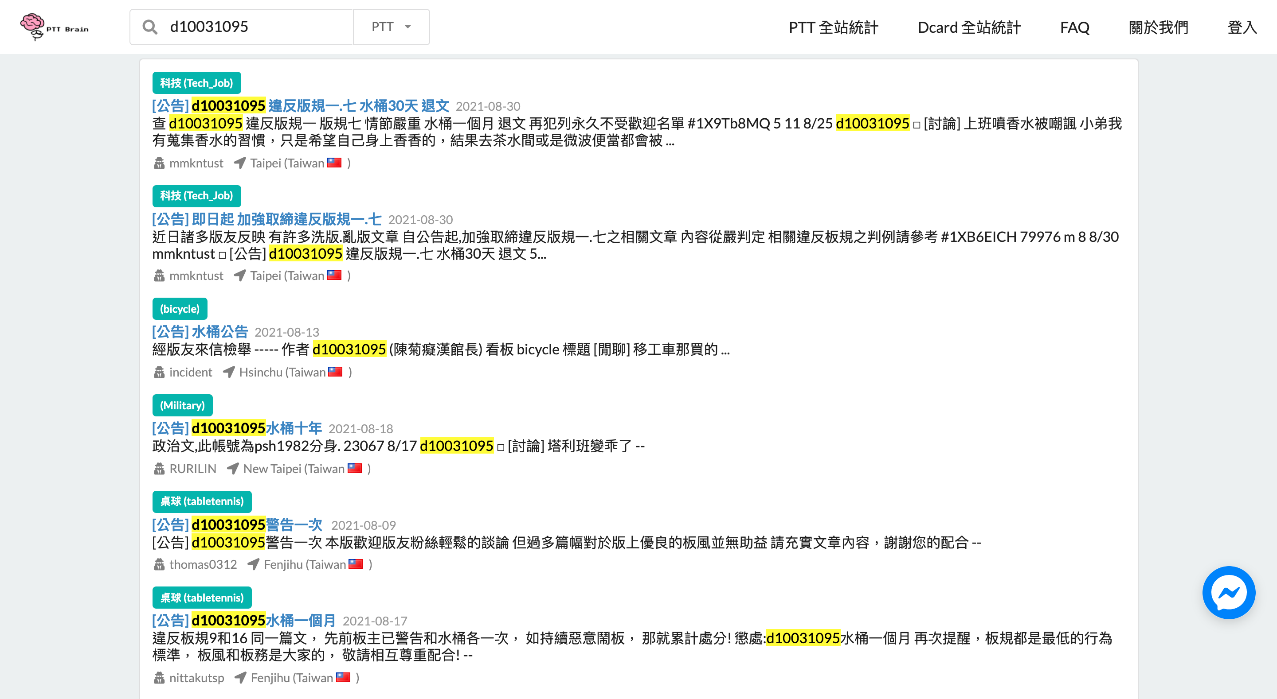
Task: Open the PTT Brain logo home link
Action: click(55, 27)
